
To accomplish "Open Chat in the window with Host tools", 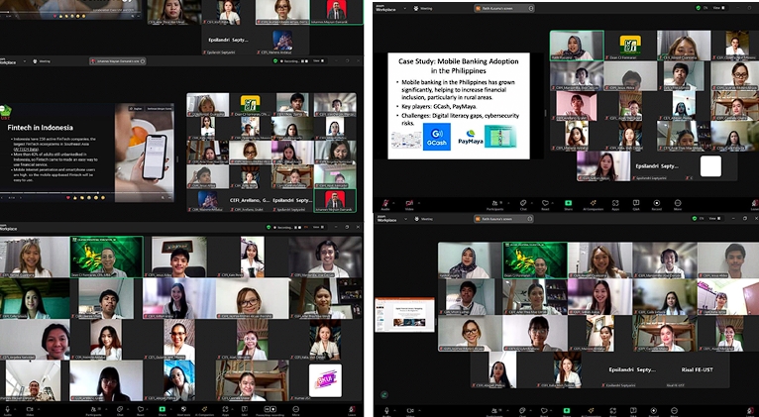I will coord(120,409).
